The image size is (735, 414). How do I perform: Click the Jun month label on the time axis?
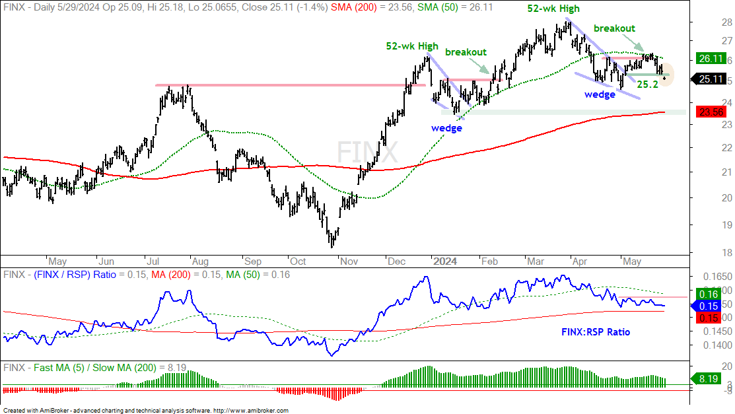[x=106, y=261]
